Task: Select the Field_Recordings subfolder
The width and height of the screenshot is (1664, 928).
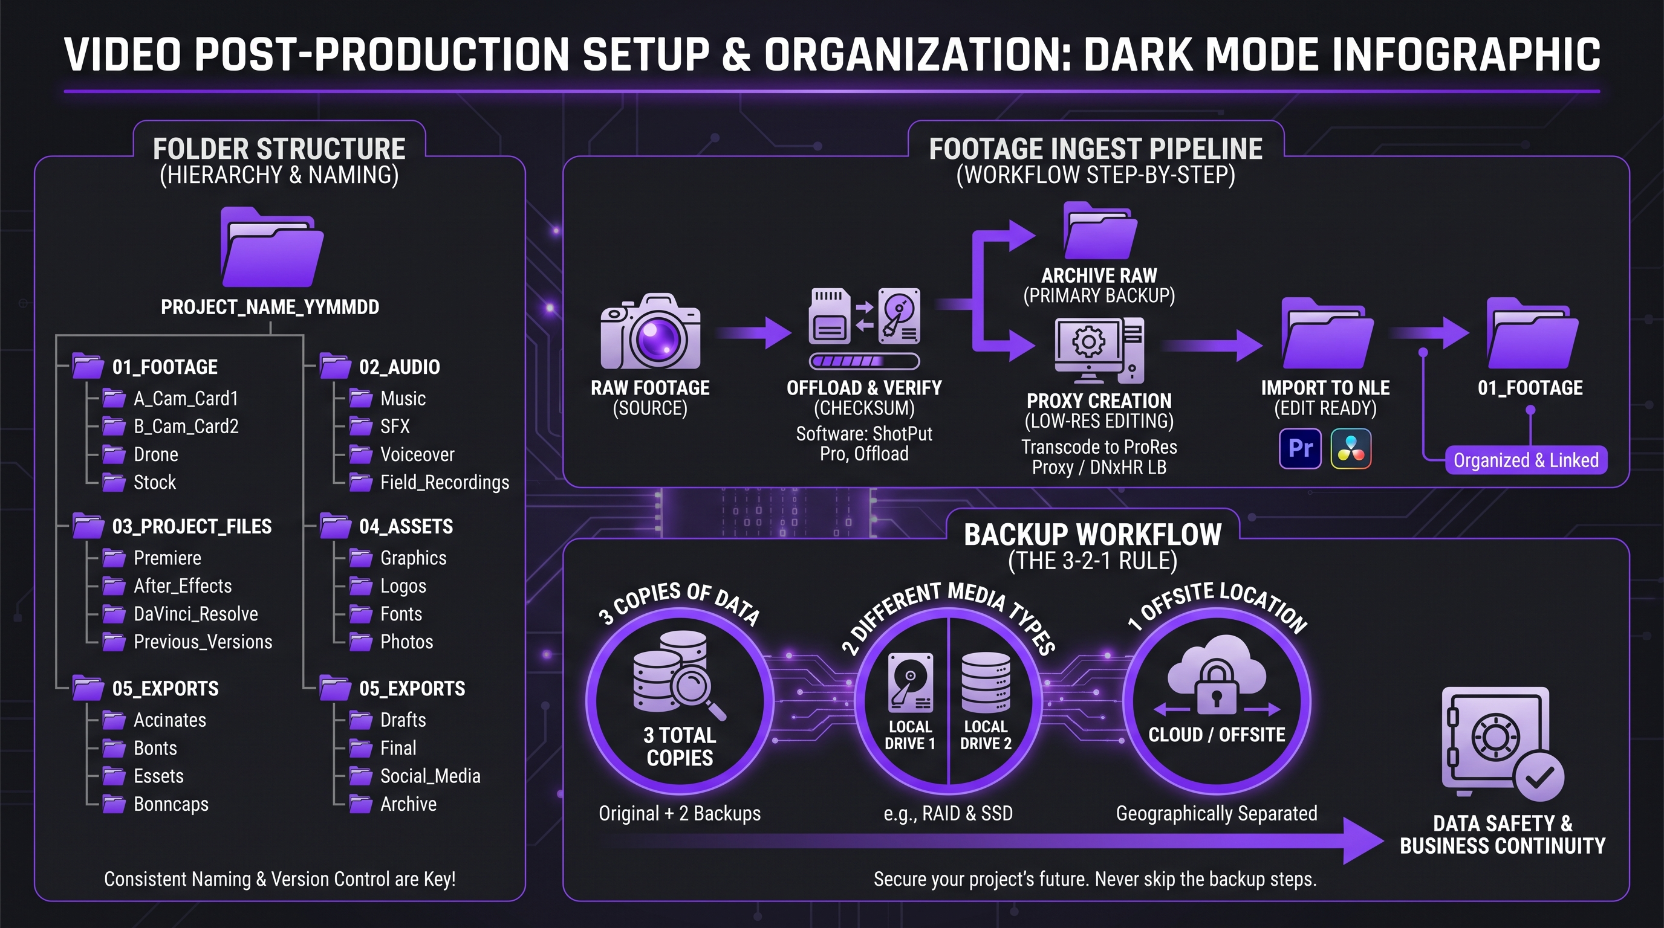Action: pyautogui.click(x=429, y=482)
